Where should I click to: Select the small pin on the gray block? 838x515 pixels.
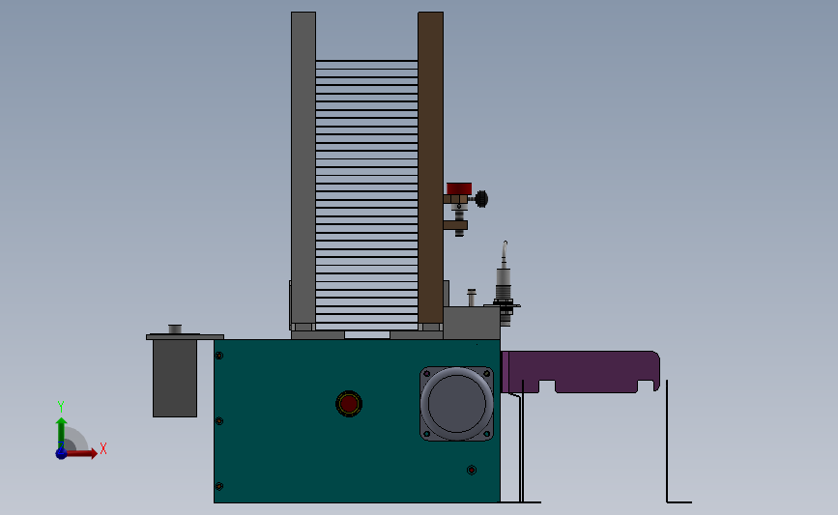tap(472, 298)
